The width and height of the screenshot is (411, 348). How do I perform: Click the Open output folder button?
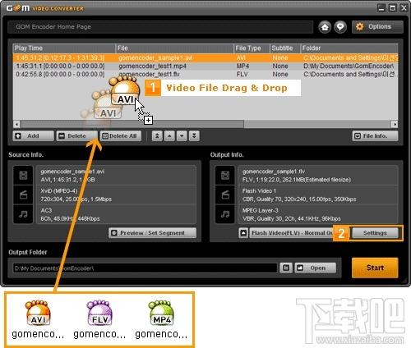coord(316,268)
